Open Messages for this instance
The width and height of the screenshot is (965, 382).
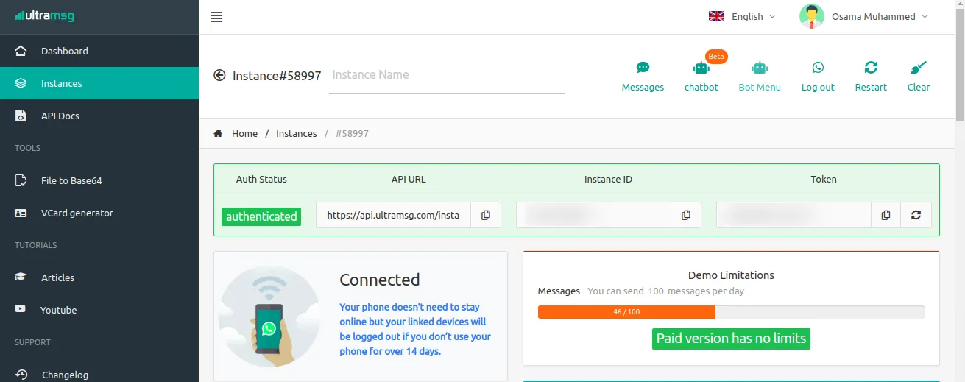pyautogui.click(x=643, y=77)
